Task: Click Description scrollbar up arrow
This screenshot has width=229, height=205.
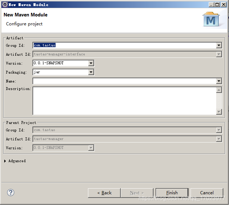Action: [x=219, y=90]
